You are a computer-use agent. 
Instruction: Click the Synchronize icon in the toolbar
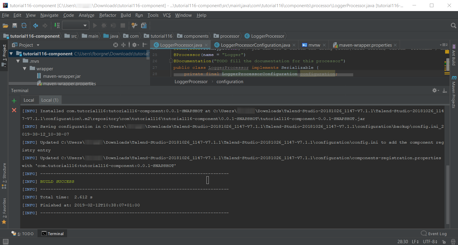click(24, 26)
